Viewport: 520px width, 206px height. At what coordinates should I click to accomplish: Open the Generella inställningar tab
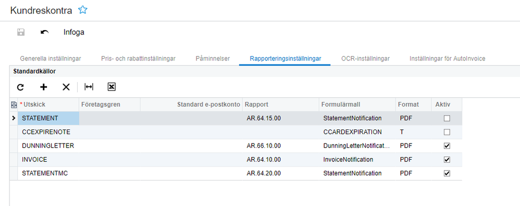(51, 59)
